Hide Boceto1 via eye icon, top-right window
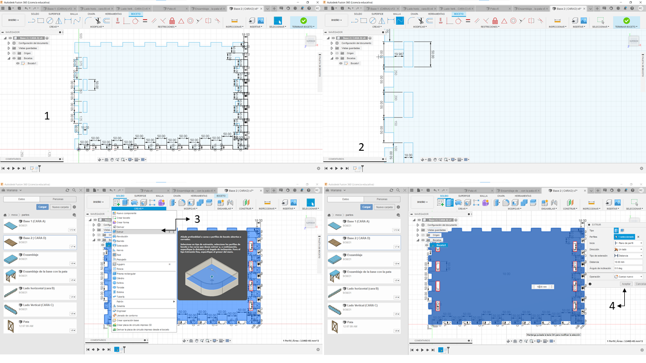 [x=341, y=63]
